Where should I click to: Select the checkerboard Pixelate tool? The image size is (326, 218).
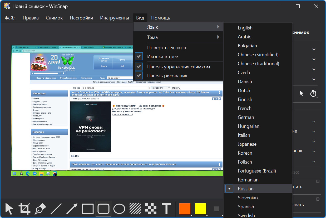151,209
